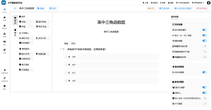This screenshot has width=212, height=110.
Task: Click the masks icon in left sidebar
Action: coord(4,42)
